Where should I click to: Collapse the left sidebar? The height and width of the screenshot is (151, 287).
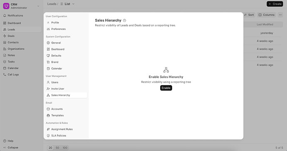[x=11, y=147]
